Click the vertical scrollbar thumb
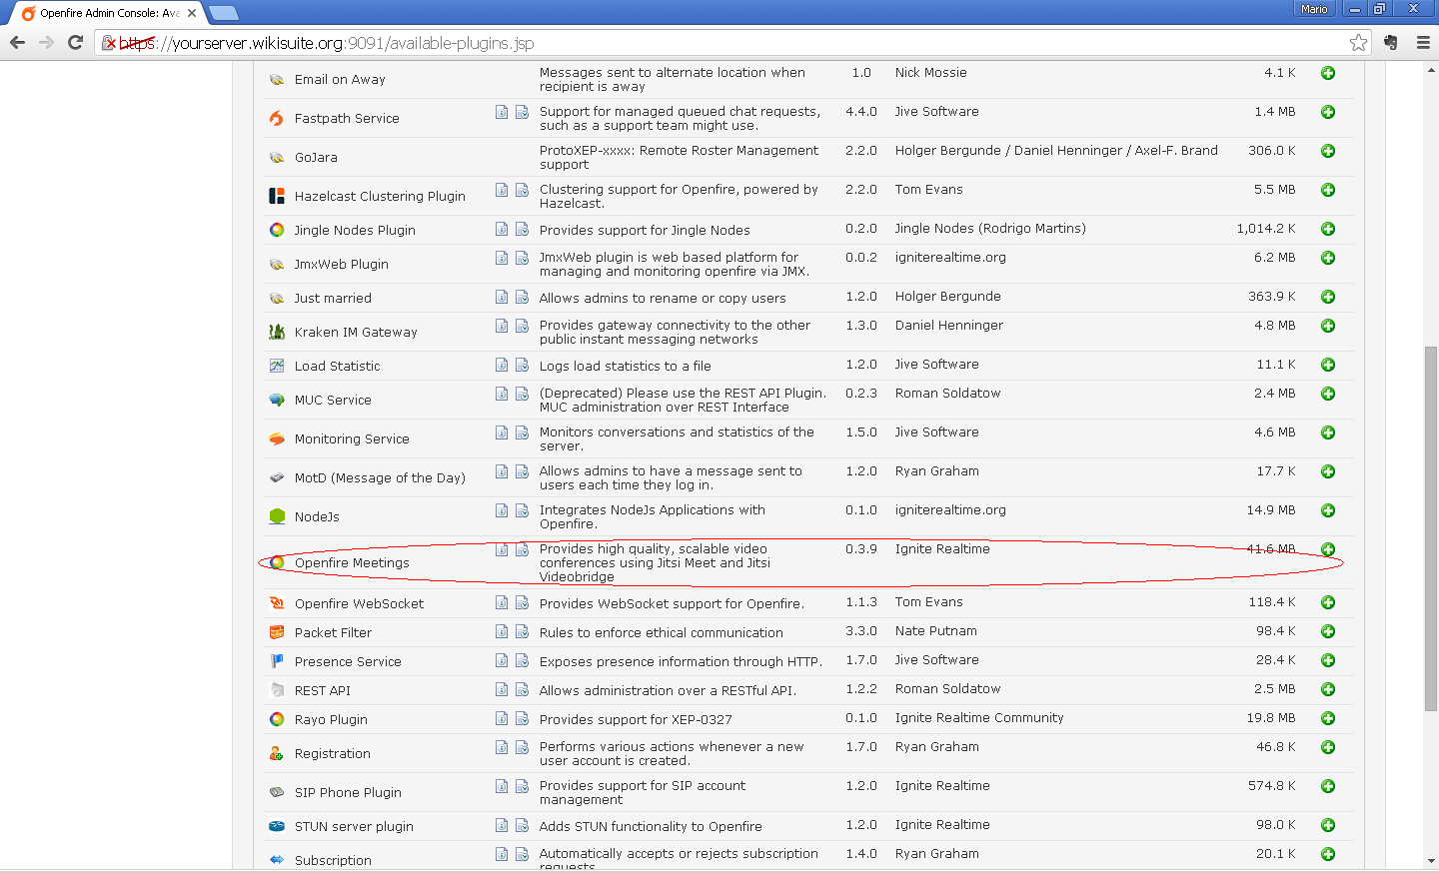This screenshot has height=873, width=1439. [x=1431, y=529]
